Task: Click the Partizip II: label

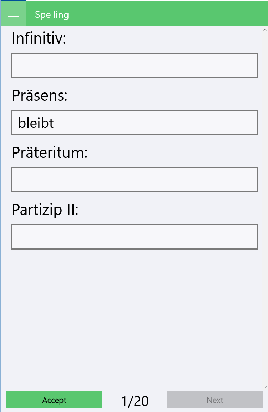Action: pos(45,210)
